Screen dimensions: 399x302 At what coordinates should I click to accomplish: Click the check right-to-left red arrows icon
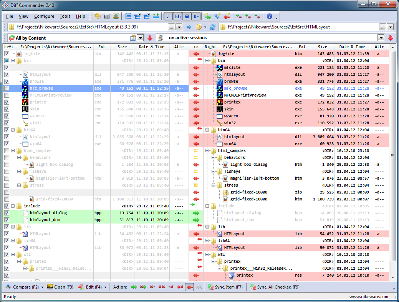click(227, 17)
